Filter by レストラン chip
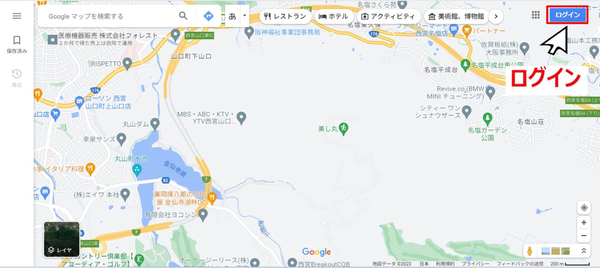 tap(285, 16)
